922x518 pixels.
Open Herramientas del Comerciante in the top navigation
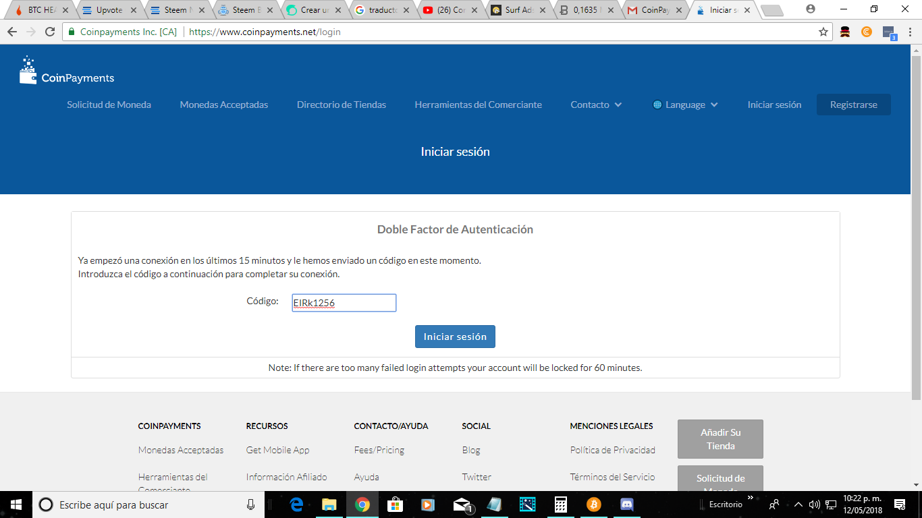point(479,105)
